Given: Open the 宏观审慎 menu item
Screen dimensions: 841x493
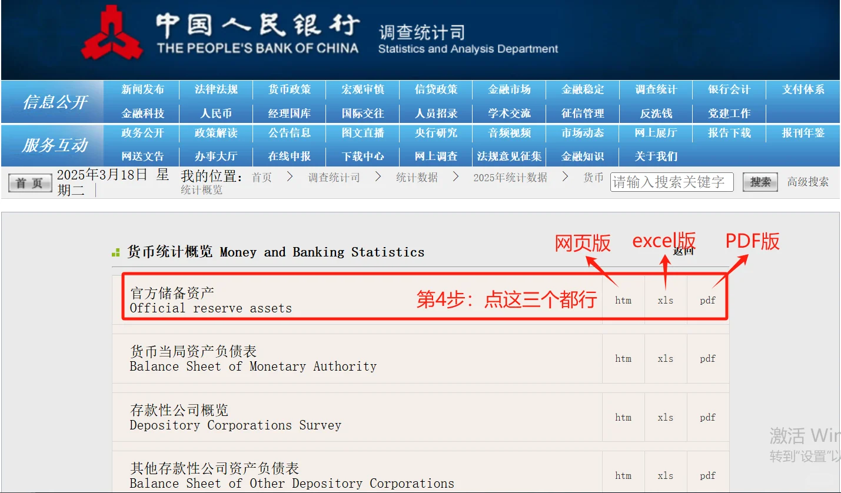Looking at the screenshot, I should [x=363, y=89].
